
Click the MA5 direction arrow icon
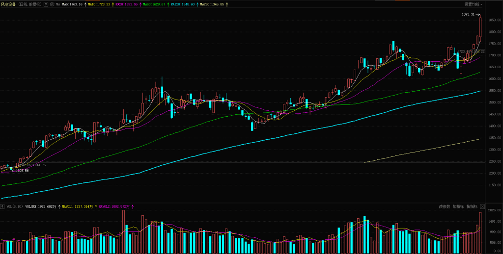[x=84, y=4]
